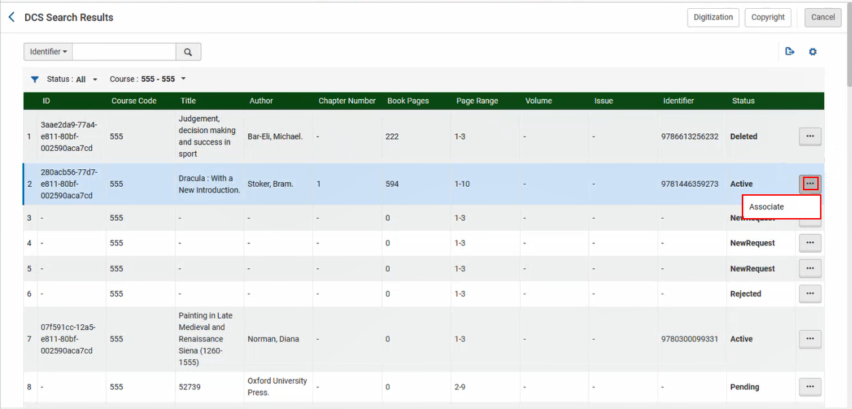This screenshot has height=409, width=852.
Task: Click the Status column header
Action: pos(743,101)
